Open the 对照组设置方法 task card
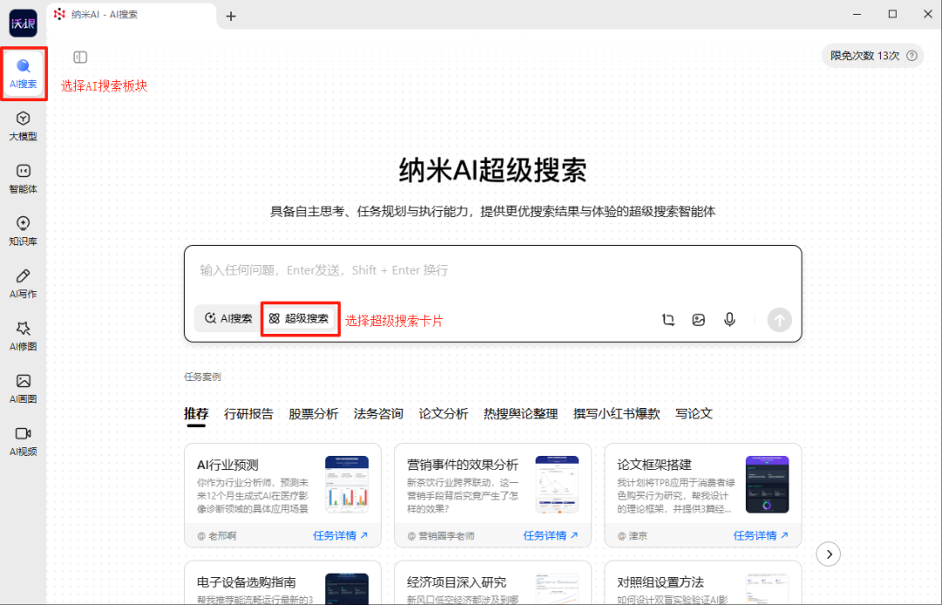The width and height of the screenshot is (942, 605). [x=704, y=583]
